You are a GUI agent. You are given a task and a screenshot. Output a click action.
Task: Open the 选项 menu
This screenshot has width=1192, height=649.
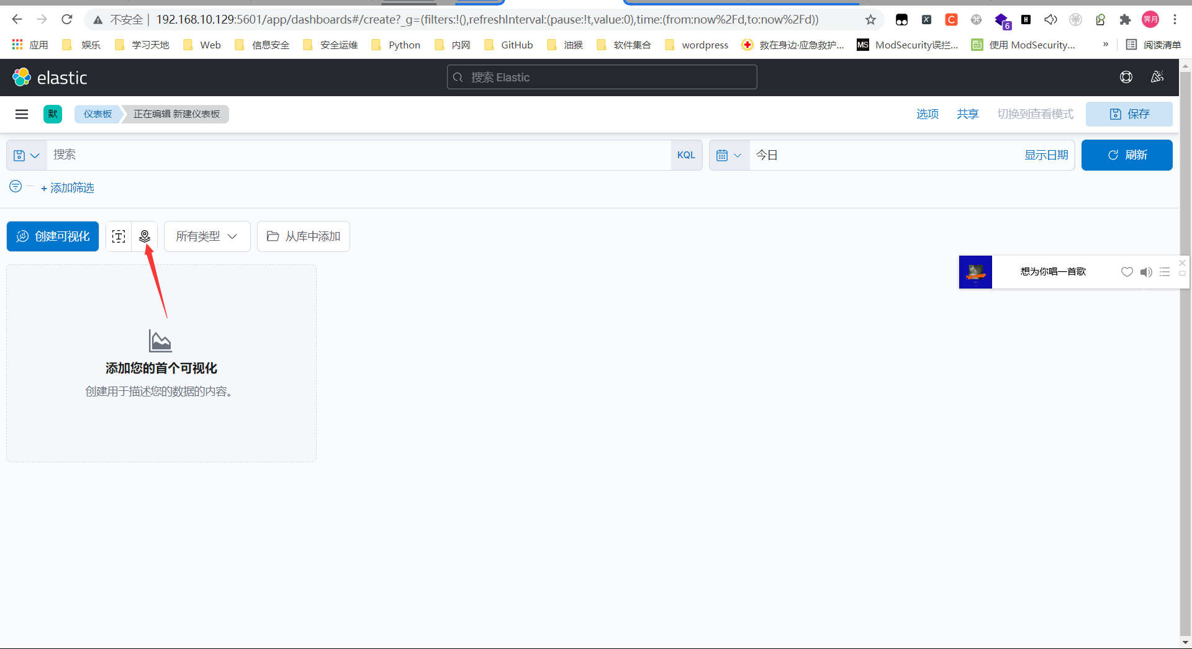[x=927, y=114]
